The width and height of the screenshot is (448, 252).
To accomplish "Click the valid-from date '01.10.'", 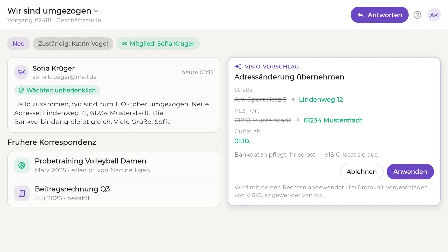I will 242,141.
